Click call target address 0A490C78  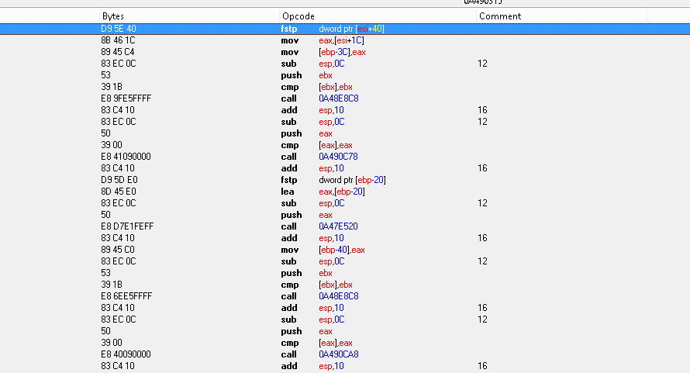tap(338, 157)
